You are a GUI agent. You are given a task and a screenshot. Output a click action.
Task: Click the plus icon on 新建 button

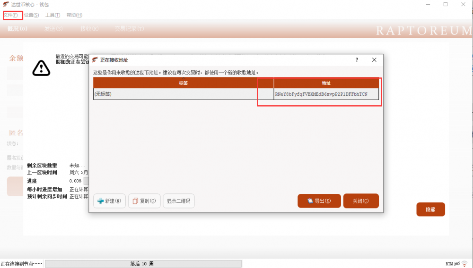(100, 201)
